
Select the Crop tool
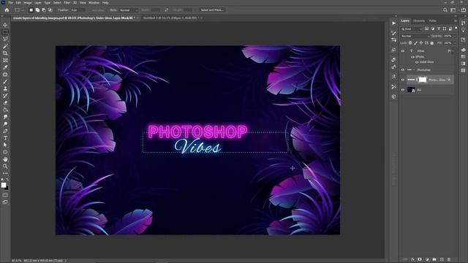click(5, 53)
